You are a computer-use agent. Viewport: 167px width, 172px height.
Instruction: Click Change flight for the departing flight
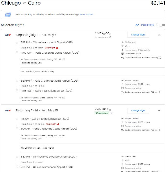point(138,35)
